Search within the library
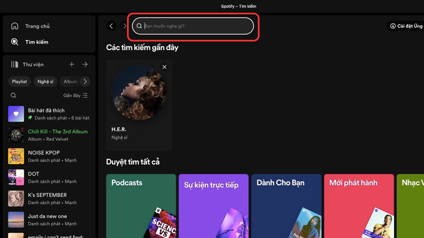 (13, 95)
